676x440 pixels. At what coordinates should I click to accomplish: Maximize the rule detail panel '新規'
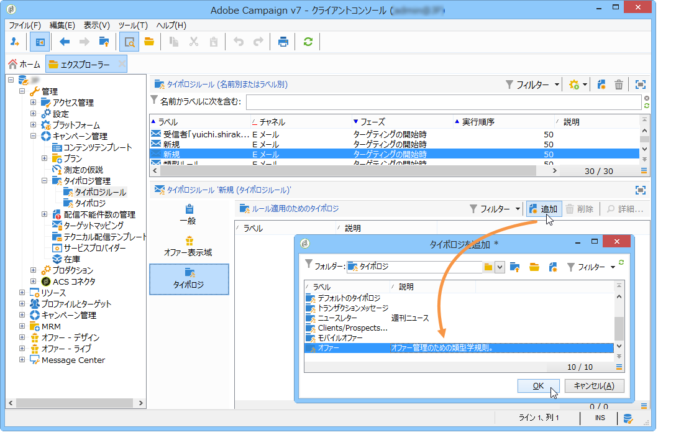click(x=641, y=190)
